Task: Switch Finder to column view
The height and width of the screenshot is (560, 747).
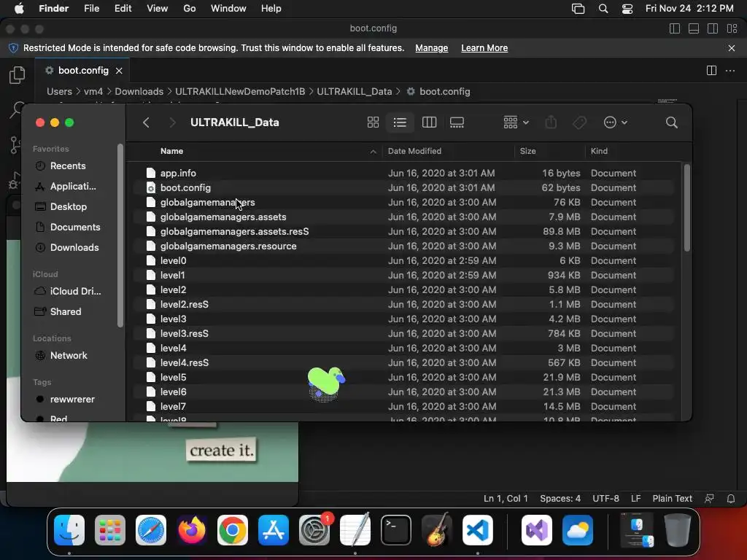Action: 429,122
